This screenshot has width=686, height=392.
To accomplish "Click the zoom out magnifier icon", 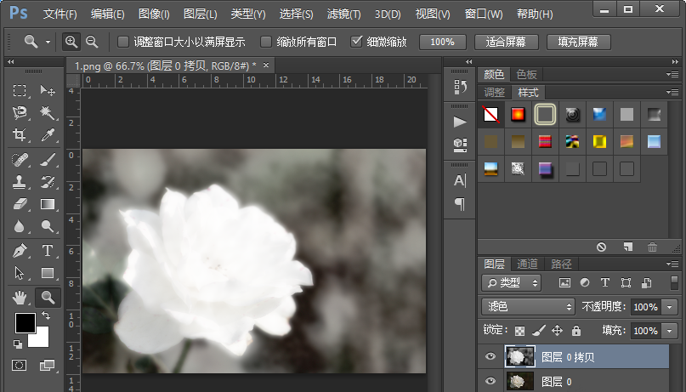I will (x=92, y=42).
